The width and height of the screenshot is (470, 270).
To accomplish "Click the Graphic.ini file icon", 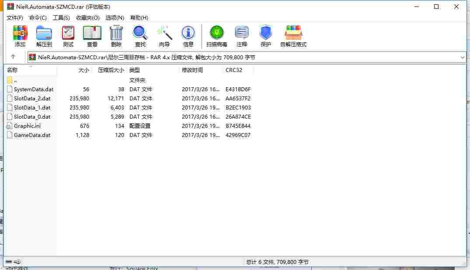I will (10, 126).
